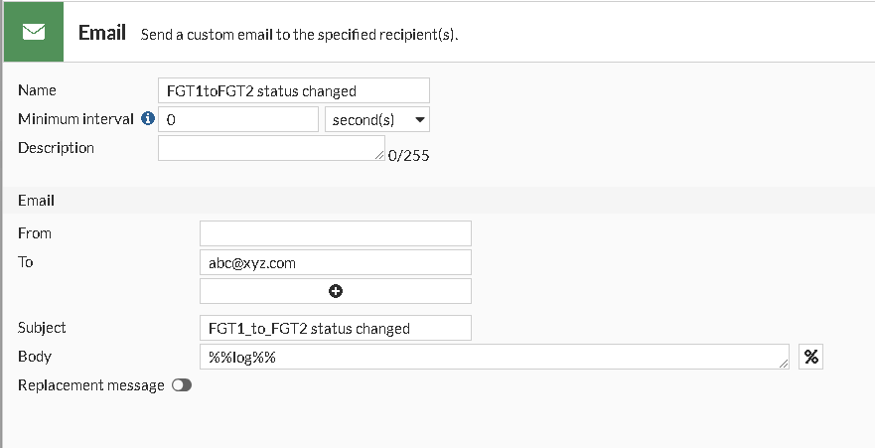The height and width of the screenshot is (448, 875).
Task: Click the Email section heading above From
Action: 37,201
